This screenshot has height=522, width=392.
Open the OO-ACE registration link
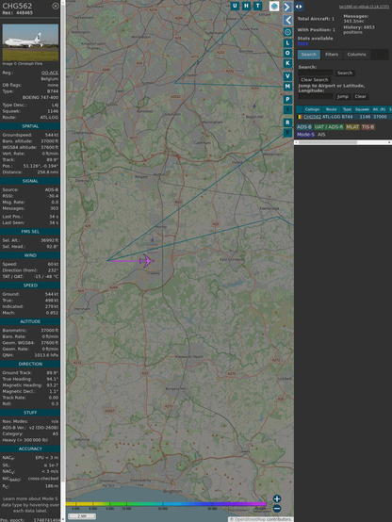click(x=50, y=73)
